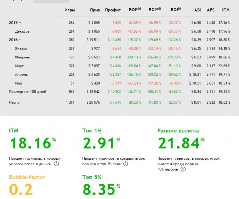This screenshot has height=199, width=239.
Task: Collapse the 2015 year row
Action: tap(15, 23)
